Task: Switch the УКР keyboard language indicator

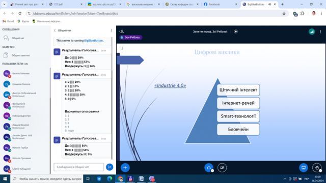Action: point(306,179)
